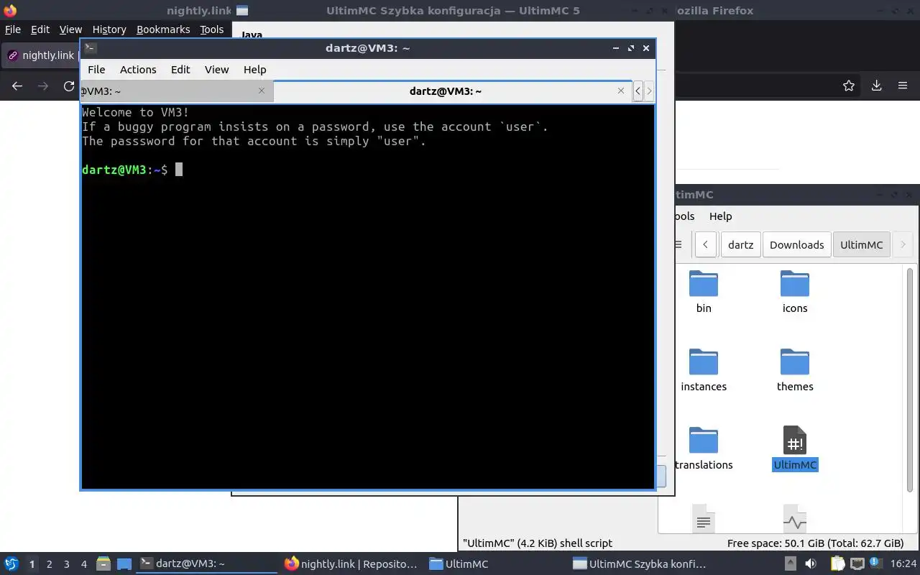Click the terminal window title bar icon

click(x=90, y=48)
